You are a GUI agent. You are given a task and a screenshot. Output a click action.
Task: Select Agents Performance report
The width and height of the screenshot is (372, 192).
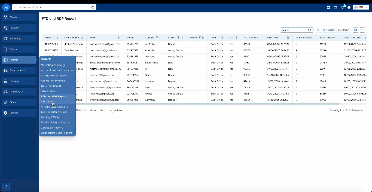pyautogui.click(x=53, y=81)
